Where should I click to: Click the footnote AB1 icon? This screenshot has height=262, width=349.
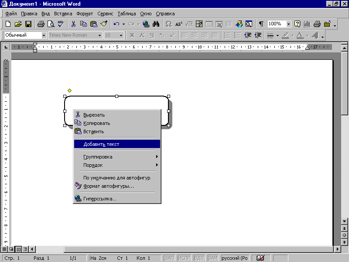(179, 24)
